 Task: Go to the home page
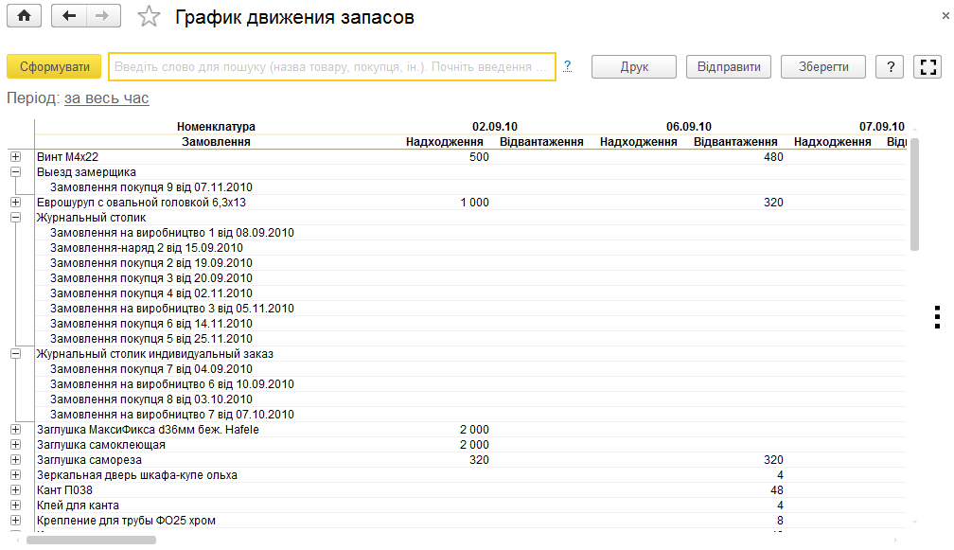click(25, 16)
